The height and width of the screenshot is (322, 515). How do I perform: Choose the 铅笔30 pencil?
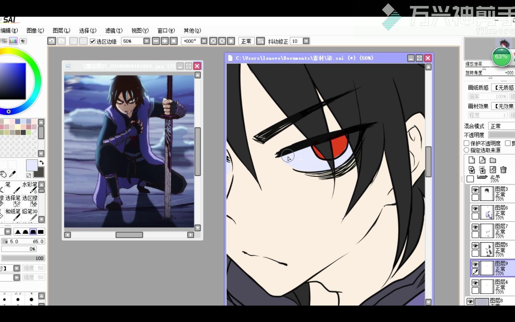click(x=30, y=215)
